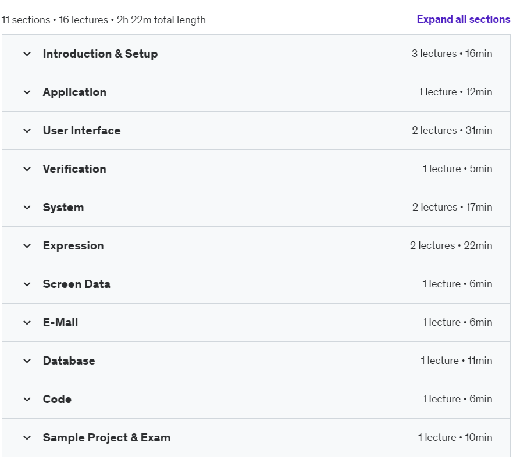Open the User Interface chevron arrow

point(27,130)
